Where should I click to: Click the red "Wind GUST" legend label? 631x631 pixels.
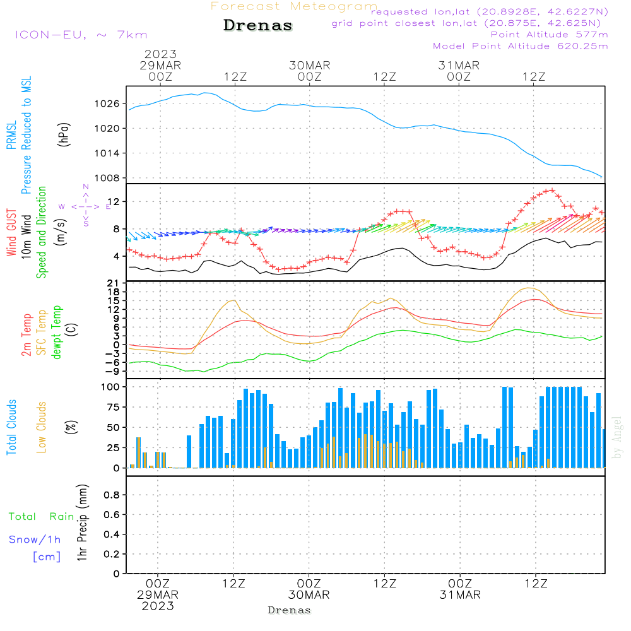pos(12,233)
